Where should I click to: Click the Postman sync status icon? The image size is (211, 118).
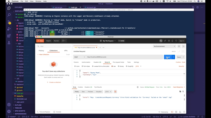[161, 41]
